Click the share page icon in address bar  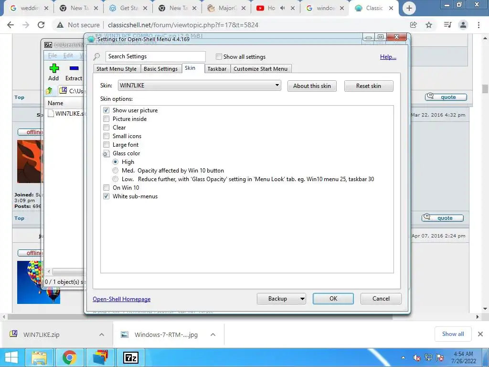[414, 25]
